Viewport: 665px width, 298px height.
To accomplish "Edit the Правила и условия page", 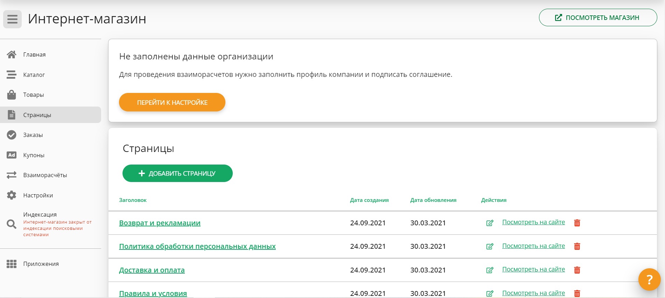I will 490,293.
